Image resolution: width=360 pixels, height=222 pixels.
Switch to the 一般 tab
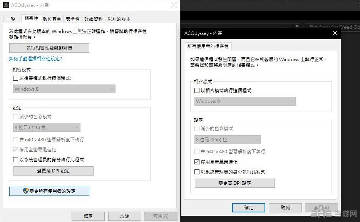pyautogui.click(x=10, y=19)
